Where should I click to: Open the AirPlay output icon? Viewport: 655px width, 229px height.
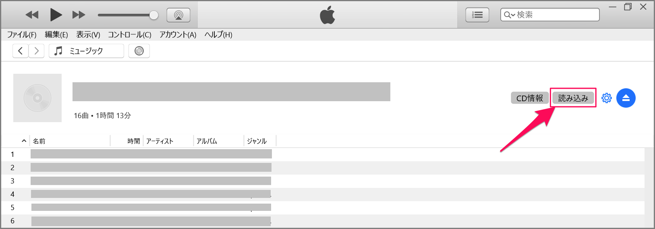coord(178,15)
